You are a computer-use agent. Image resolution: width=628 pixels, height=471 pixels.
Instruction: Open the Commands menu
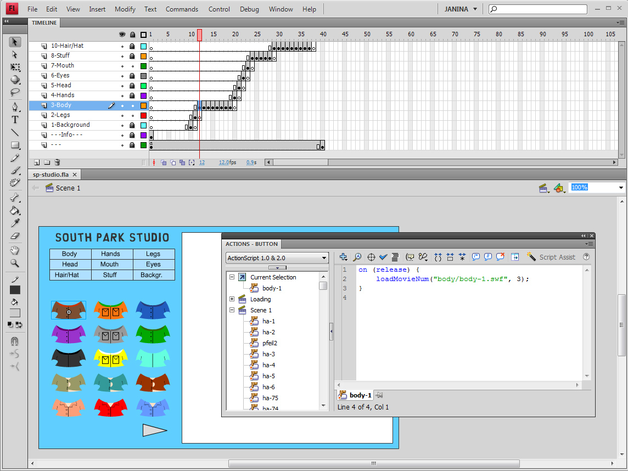tap(182, 9)
